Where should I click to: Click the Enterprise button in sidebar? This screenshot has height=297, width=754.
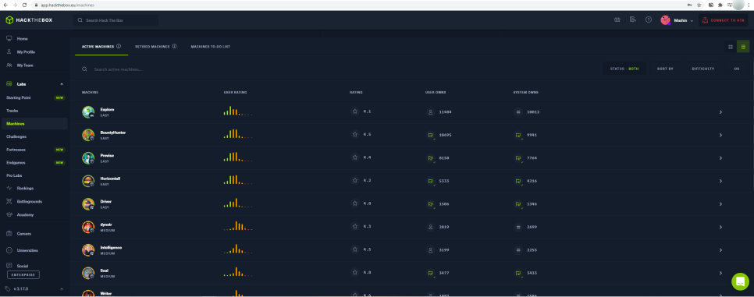point(23,275)
